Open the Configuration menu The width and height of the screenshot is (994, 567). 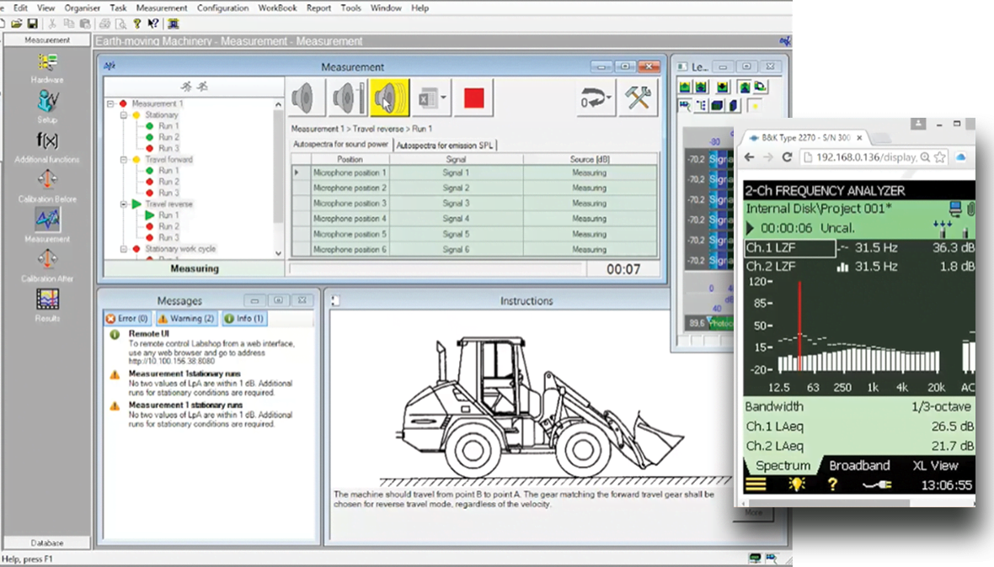[x=222, y=8]
